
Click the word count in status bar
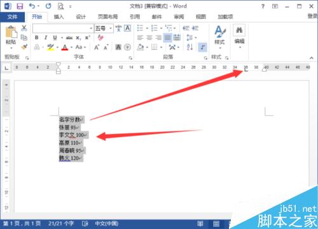[61, 223]
